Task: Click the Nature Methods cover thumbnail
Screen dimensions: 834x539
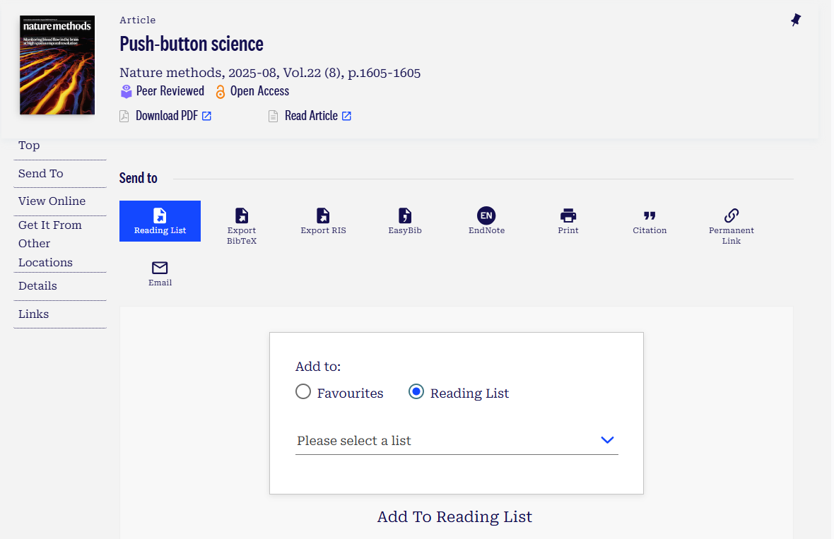Action: 57,65
